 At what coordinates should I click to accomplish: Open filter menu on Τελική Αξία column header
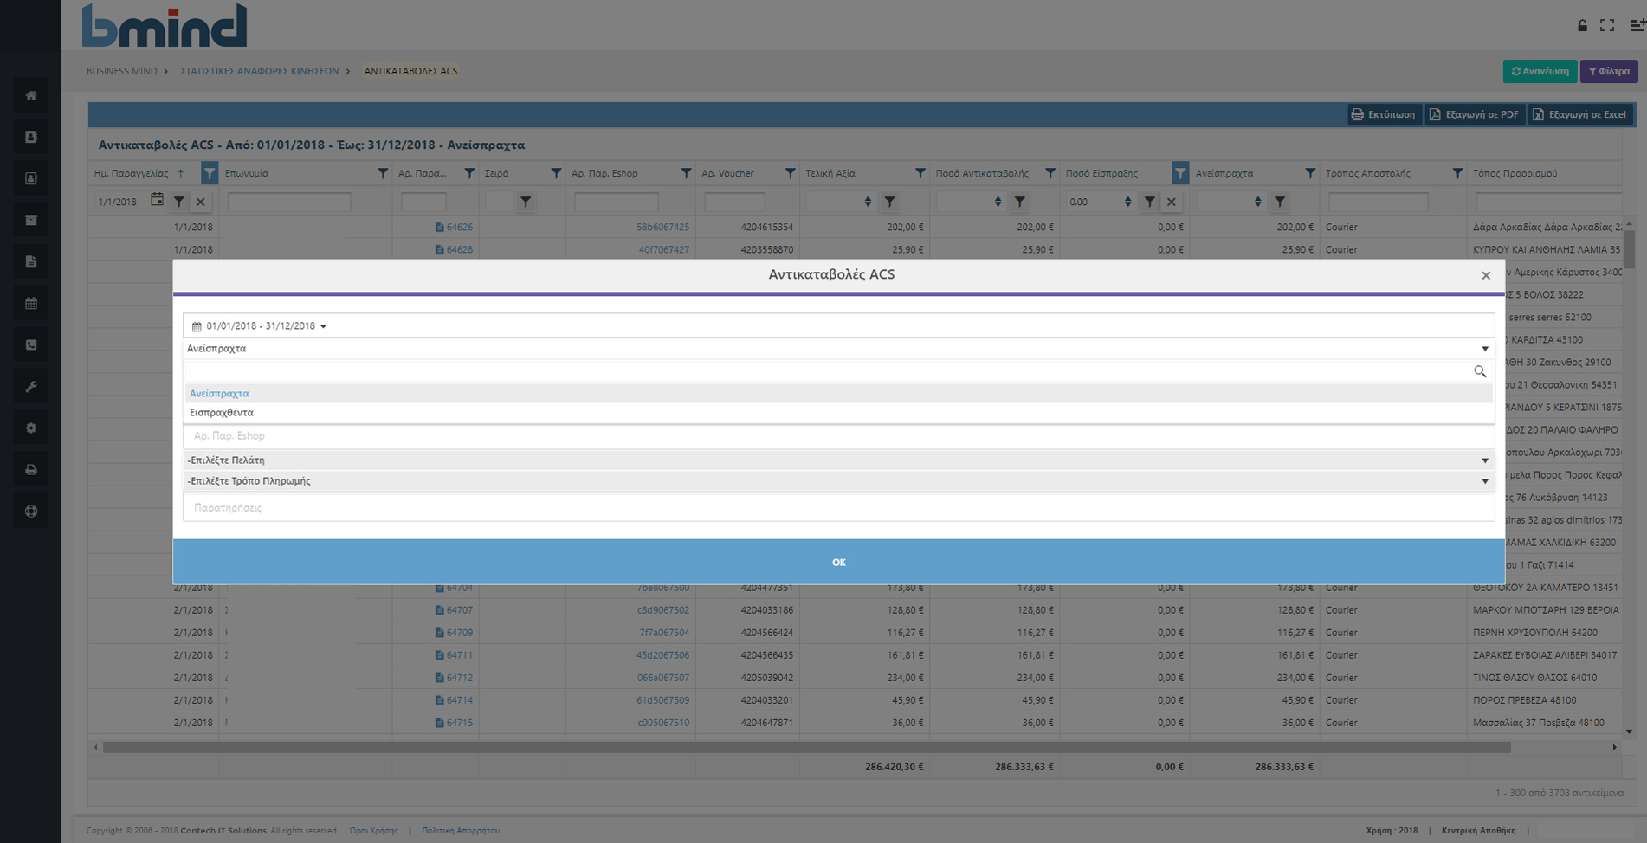[x=920, y=173]
